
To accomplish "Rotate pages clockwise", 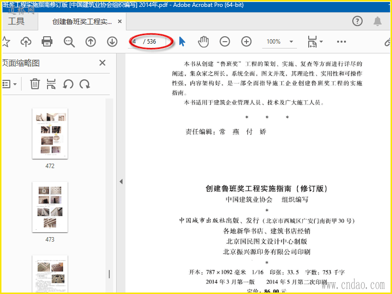I will click(x=85, y=84).
